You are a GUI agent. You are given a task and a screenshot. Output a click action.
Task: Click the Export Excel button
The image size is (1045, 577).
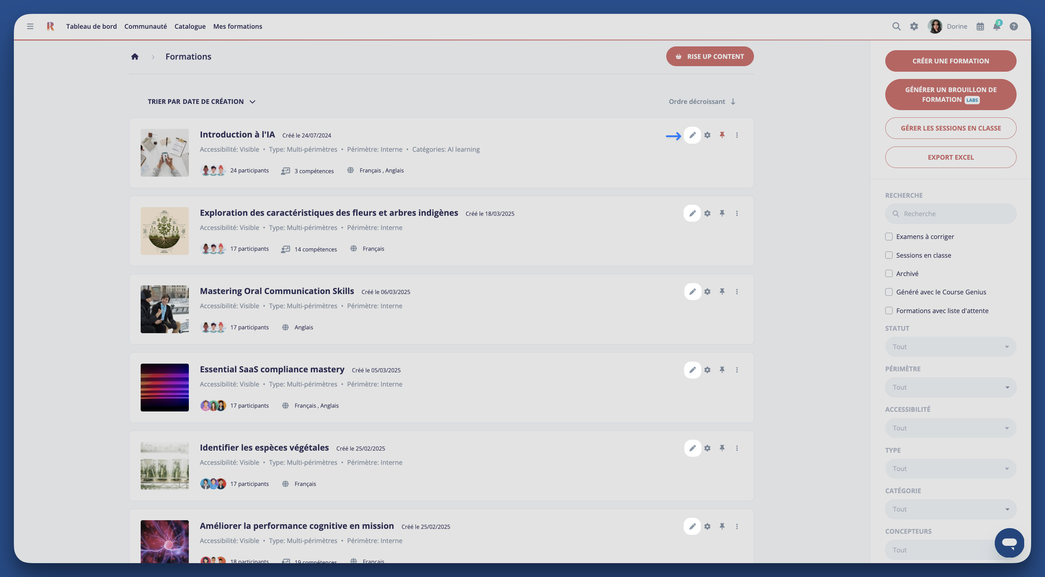[x=950, y=157]
